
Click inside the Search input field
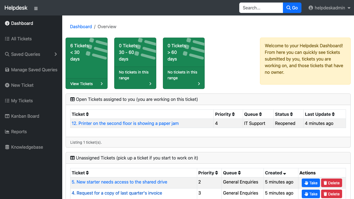coord(261,8)
